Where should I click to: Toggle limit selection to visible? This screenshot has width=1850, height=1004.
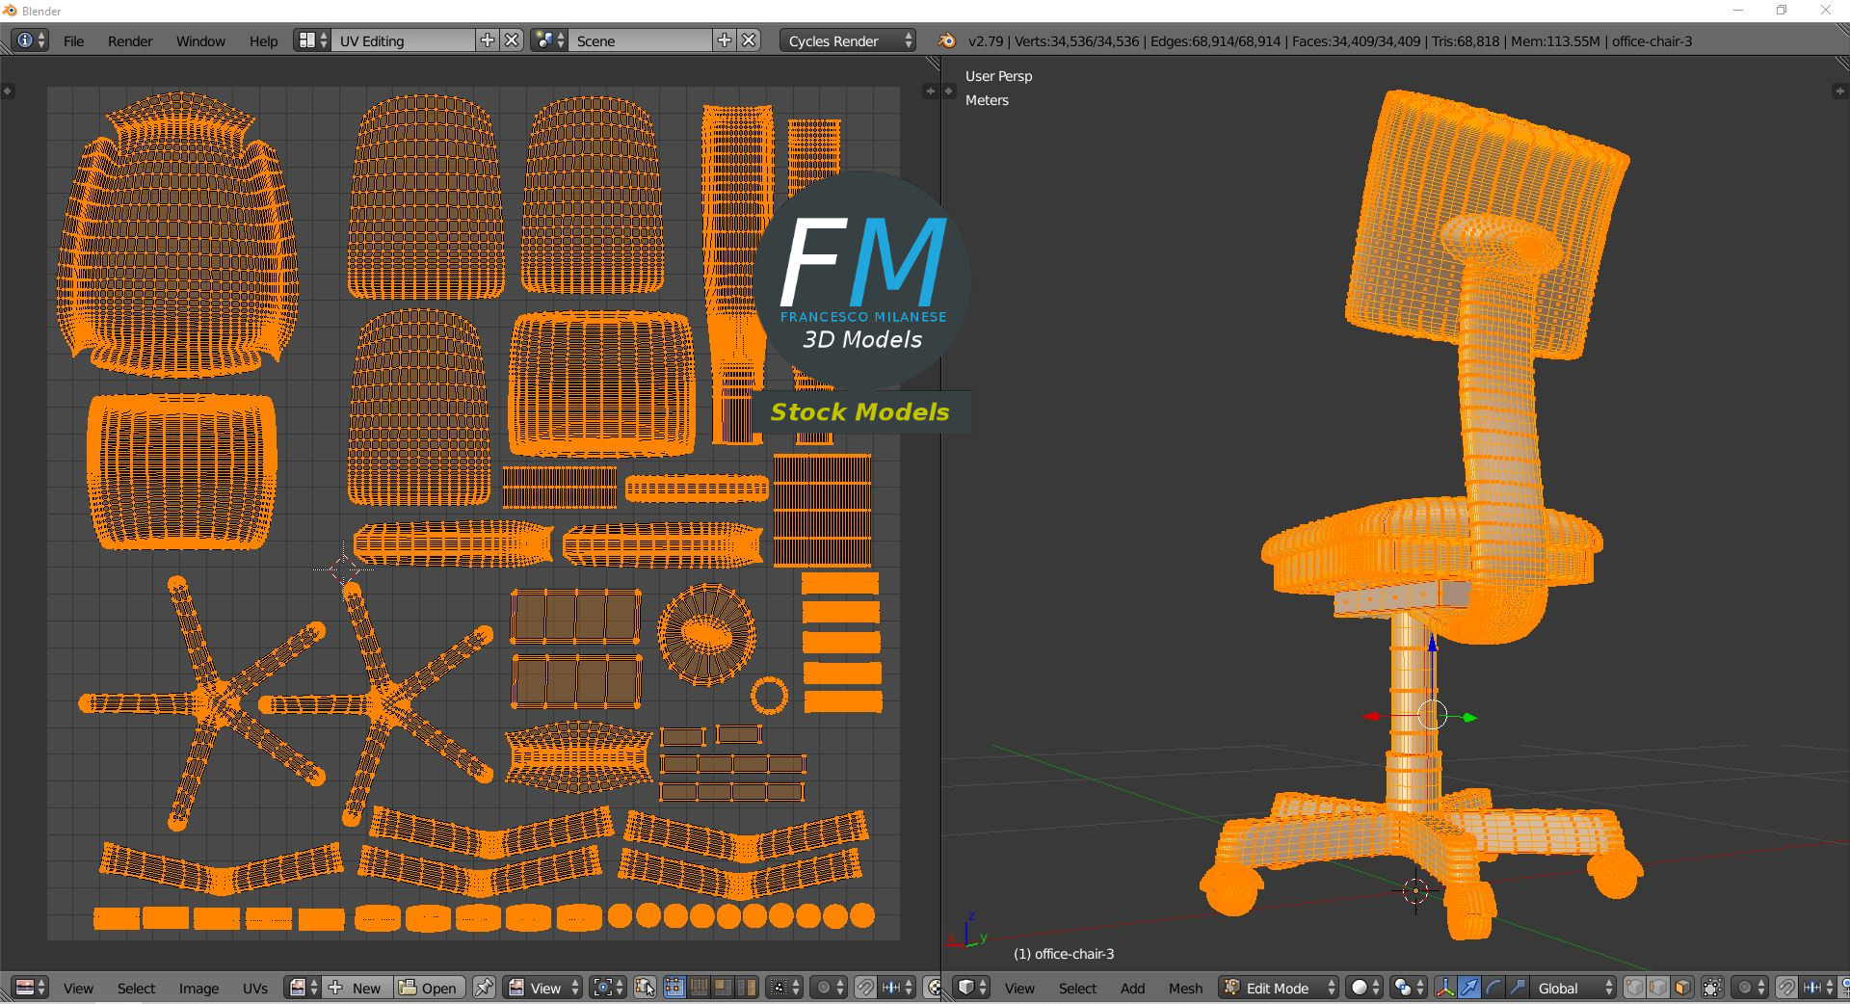pyautogui.click(x=1712, y=988)
